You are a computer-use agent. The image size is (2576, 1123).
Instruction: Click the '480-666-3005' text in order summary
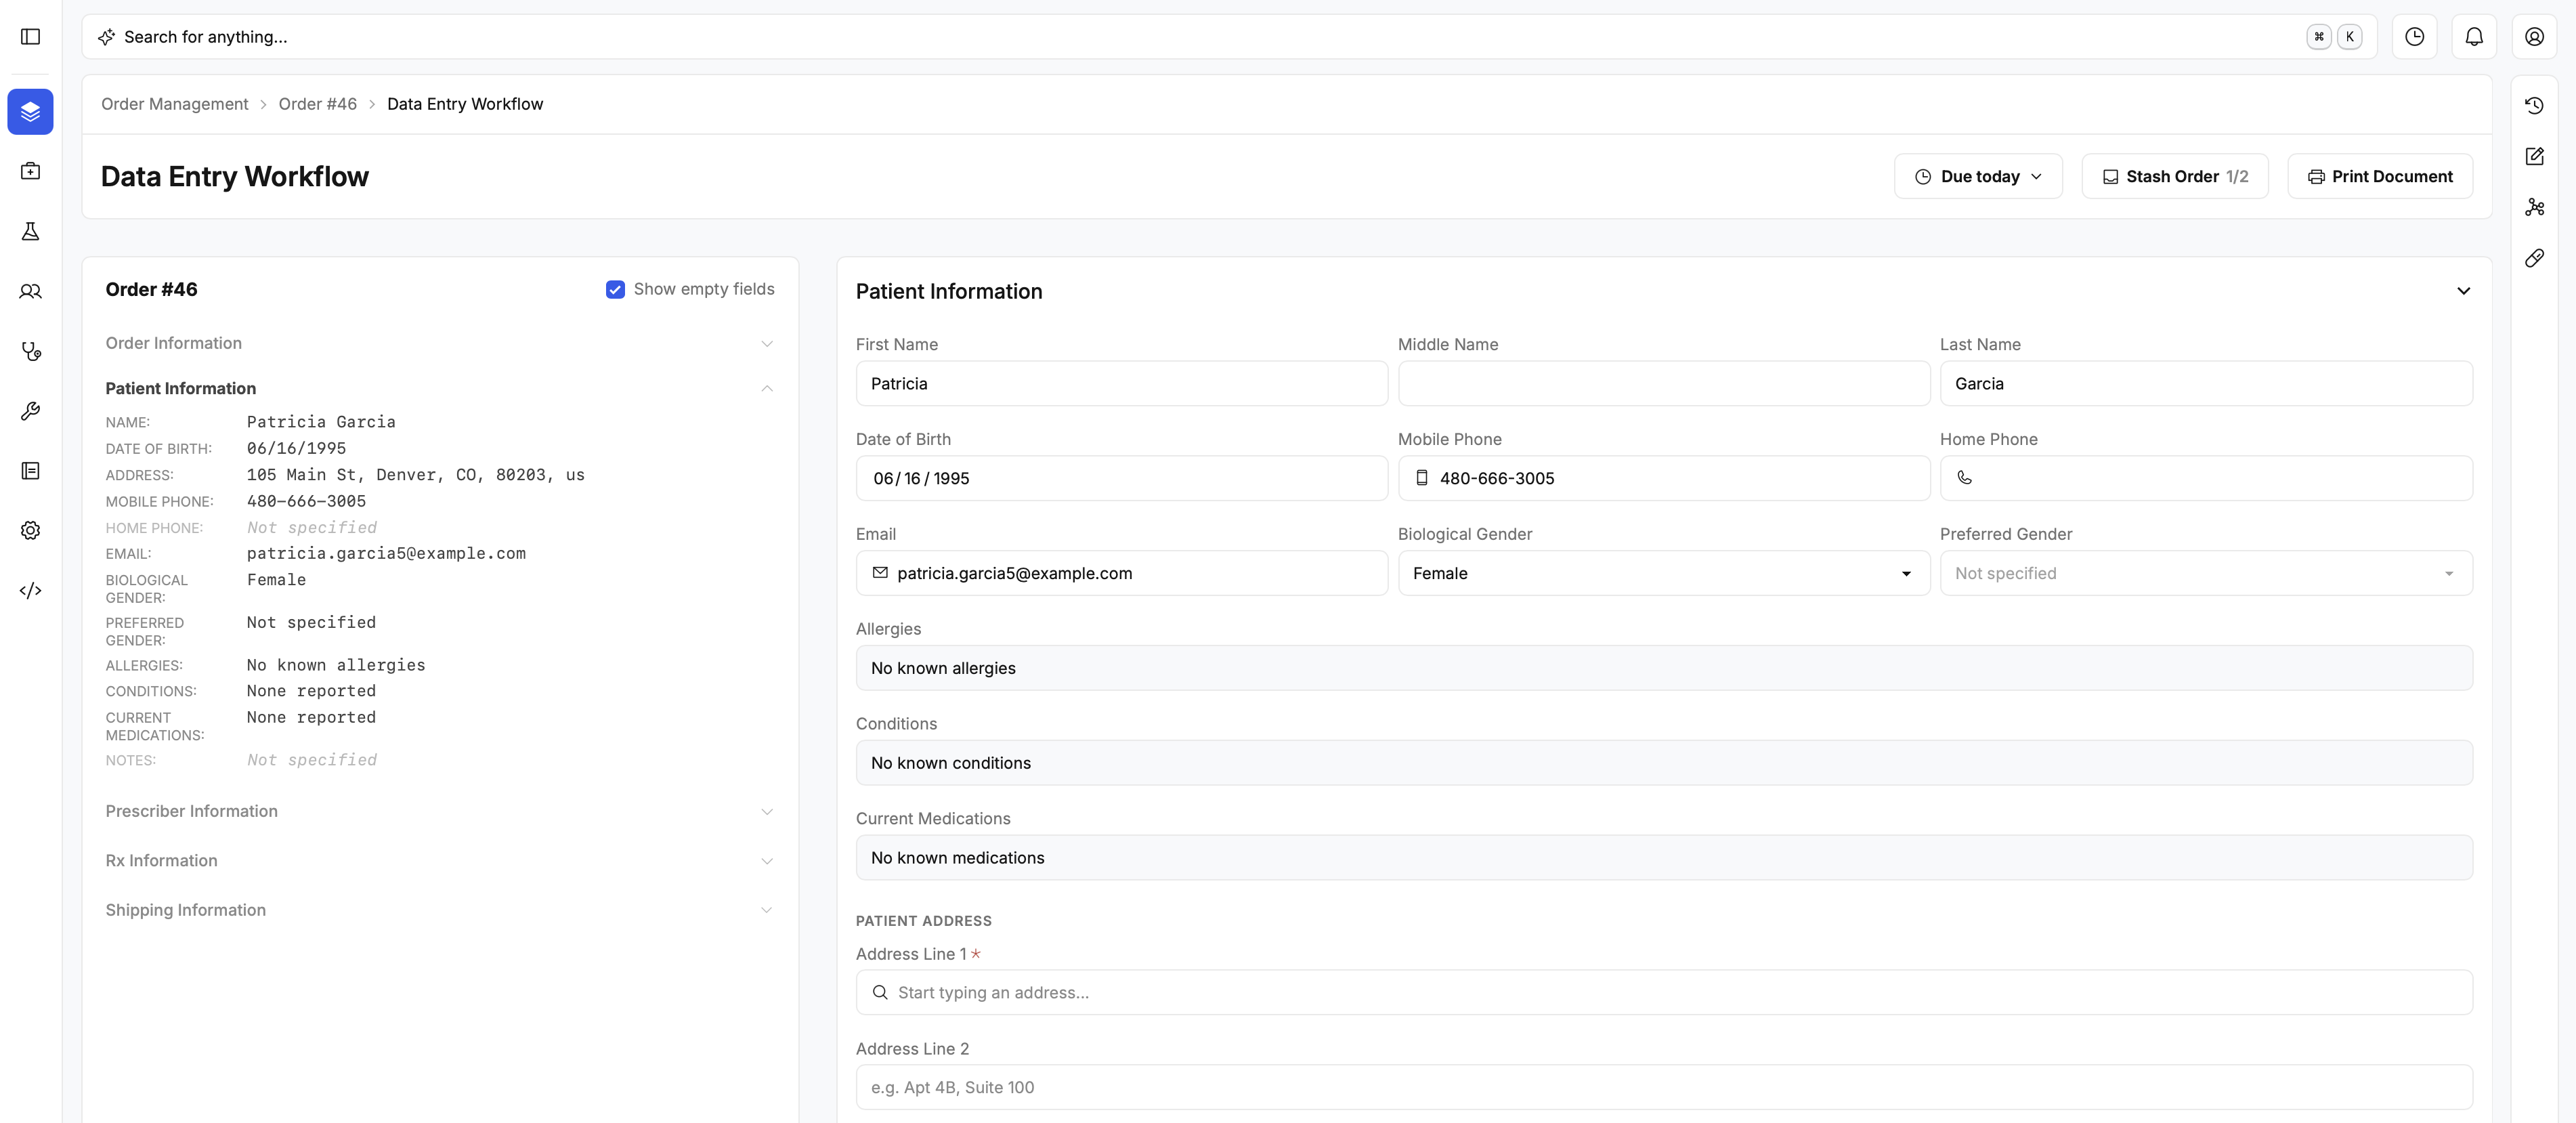coord(306,501)
